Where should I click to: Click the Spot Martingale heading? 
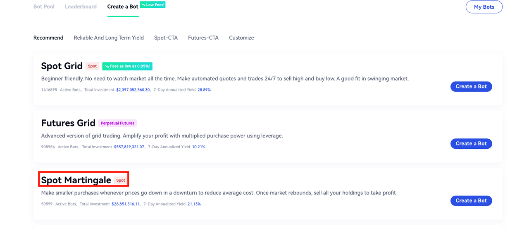point(76,180)
